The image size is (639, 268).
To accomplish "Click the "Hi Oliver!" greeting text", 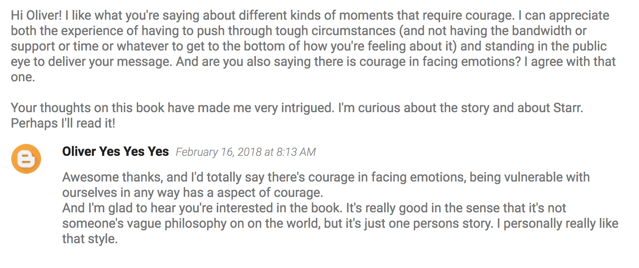I will tap(36, 15).
